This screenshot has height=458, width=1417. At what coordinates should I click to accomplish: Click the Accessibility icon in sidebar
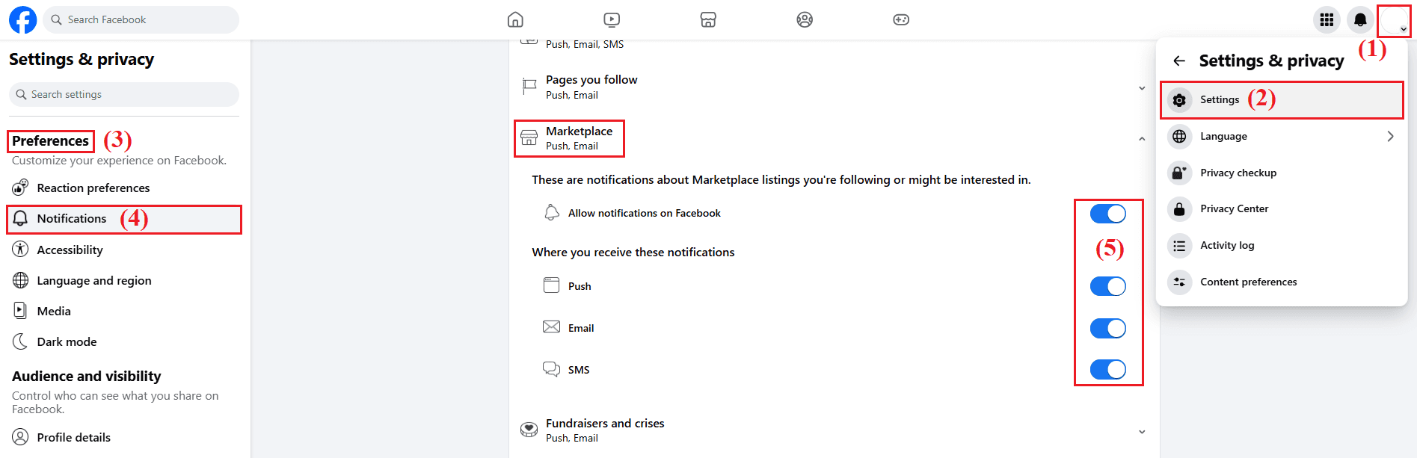point(20,250)
